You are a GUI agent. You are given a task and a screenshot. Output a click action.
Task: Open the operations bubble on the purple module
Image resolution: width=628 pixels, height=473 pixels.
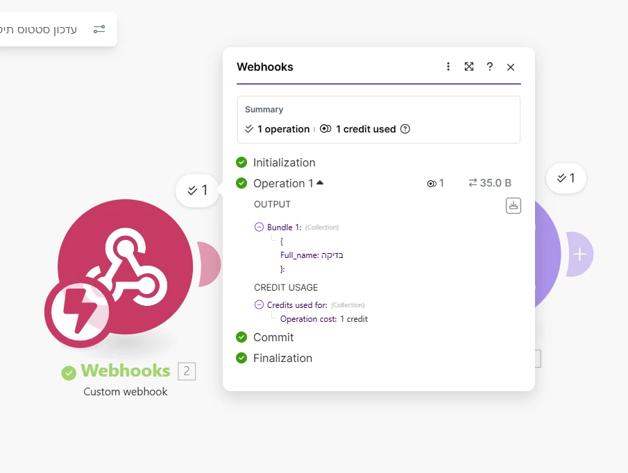[566, 178]
